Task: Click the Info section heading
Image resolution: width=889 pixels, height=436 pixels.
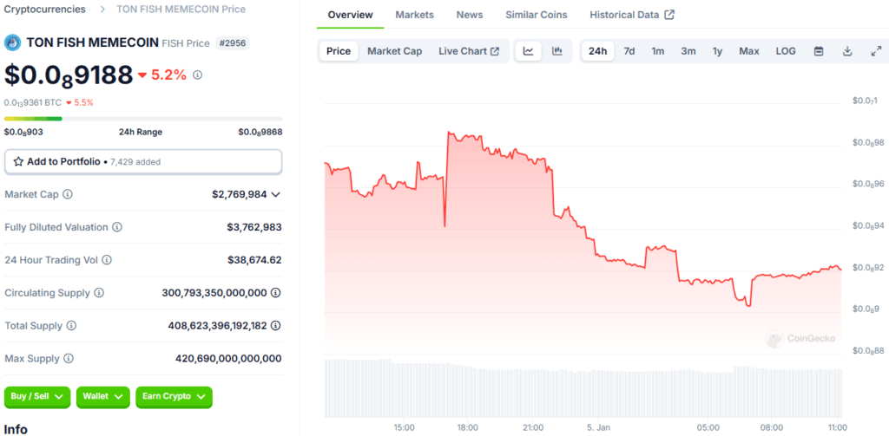Action: point(16,429)
